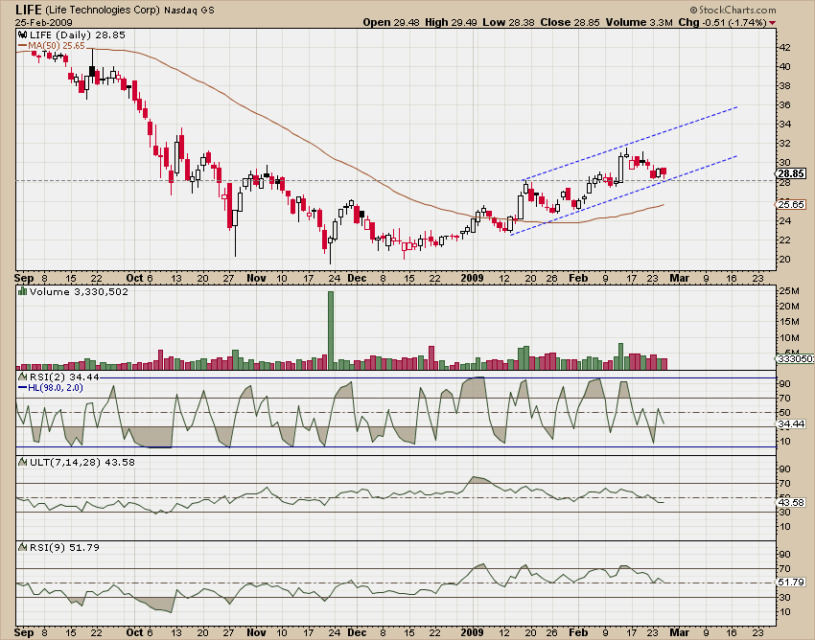This screenshot has width=815, height=640.
Task: Click the "ULT(7,14,28) 43.58" legend text
Action: click(x=82, y=462)
